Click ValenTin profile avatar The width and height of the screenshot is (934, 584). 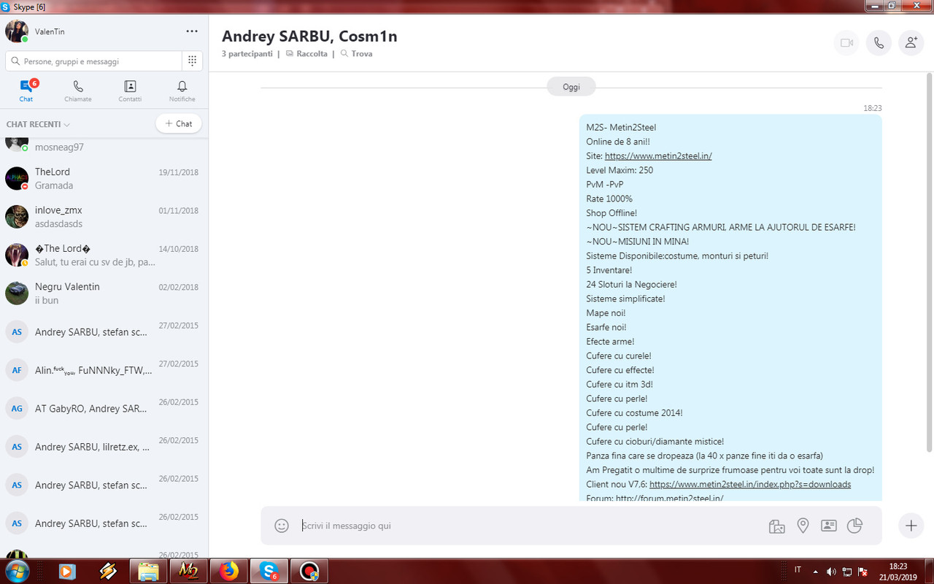point(17,31)
